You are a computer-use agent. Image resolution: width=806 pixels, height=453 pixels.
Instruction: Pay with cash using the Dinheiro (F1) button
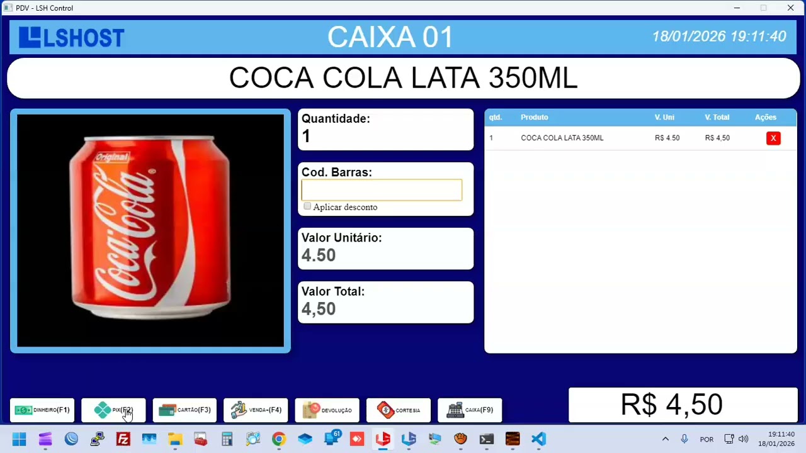42,410
